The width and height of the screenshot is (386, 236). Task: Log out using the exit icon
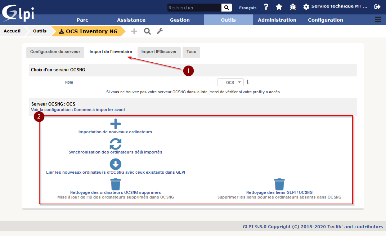coord(377,7)
